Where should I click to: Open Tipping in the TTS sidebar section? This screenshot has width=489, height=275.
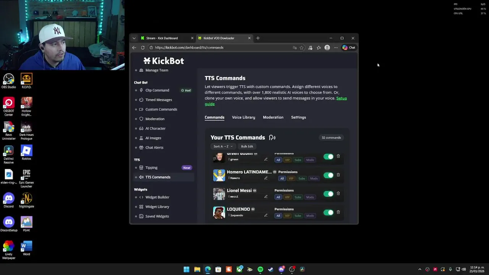pos(151,168)
